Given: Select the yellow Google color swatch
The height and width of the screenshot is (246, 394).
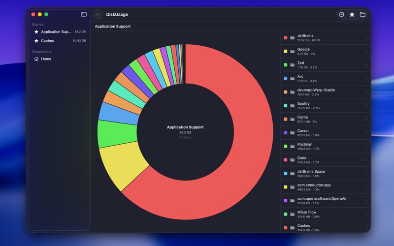Looking at the screenshot, I should click(286, 51).
